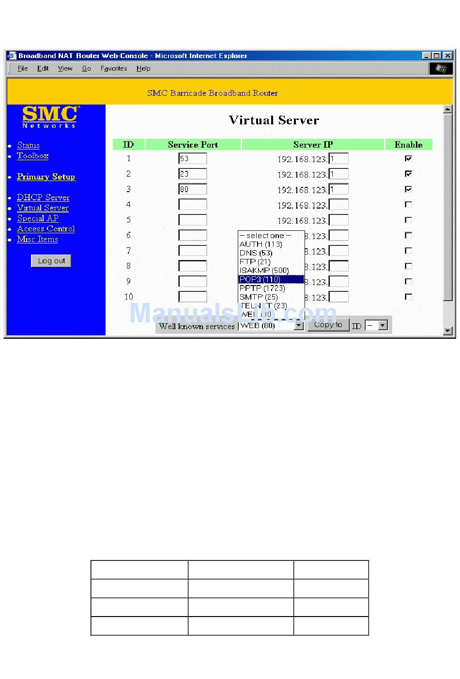The width and height of the screenshot is (460, 679).
Task: Click the Windows logo throbber icon
Action: [x=441, y=68]
